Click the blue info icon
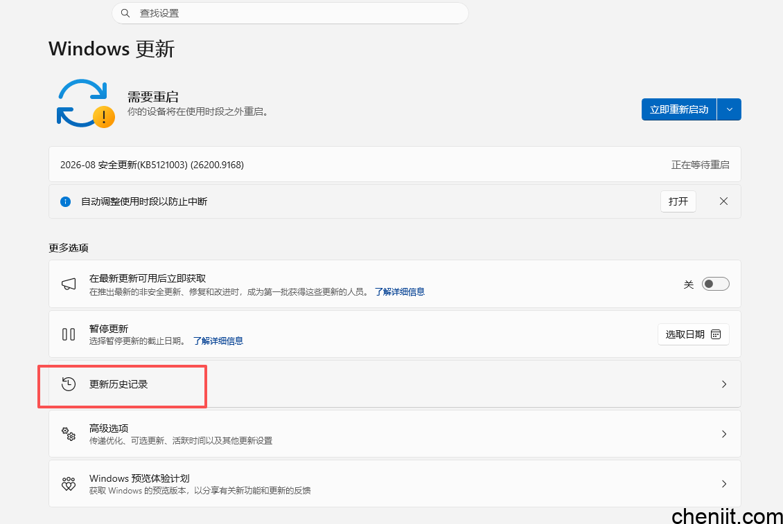Viewport: 783px width, 524px height. [65, 201]
